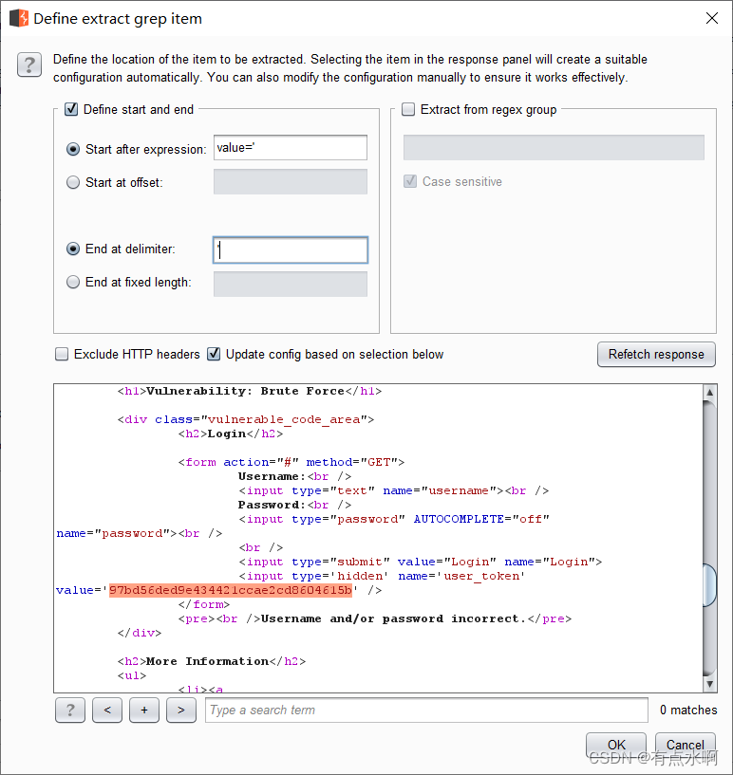Focus the End at delimiter field
This screenshot has height=775, width=733.
click(x=291, y=250)
